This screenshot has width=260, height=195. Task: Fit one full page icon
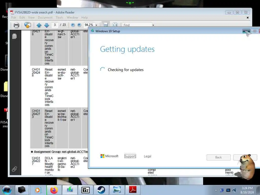115,25
